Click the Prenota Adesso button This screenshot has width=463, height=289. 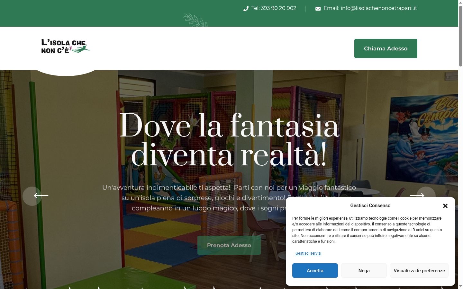coord(229,245)
